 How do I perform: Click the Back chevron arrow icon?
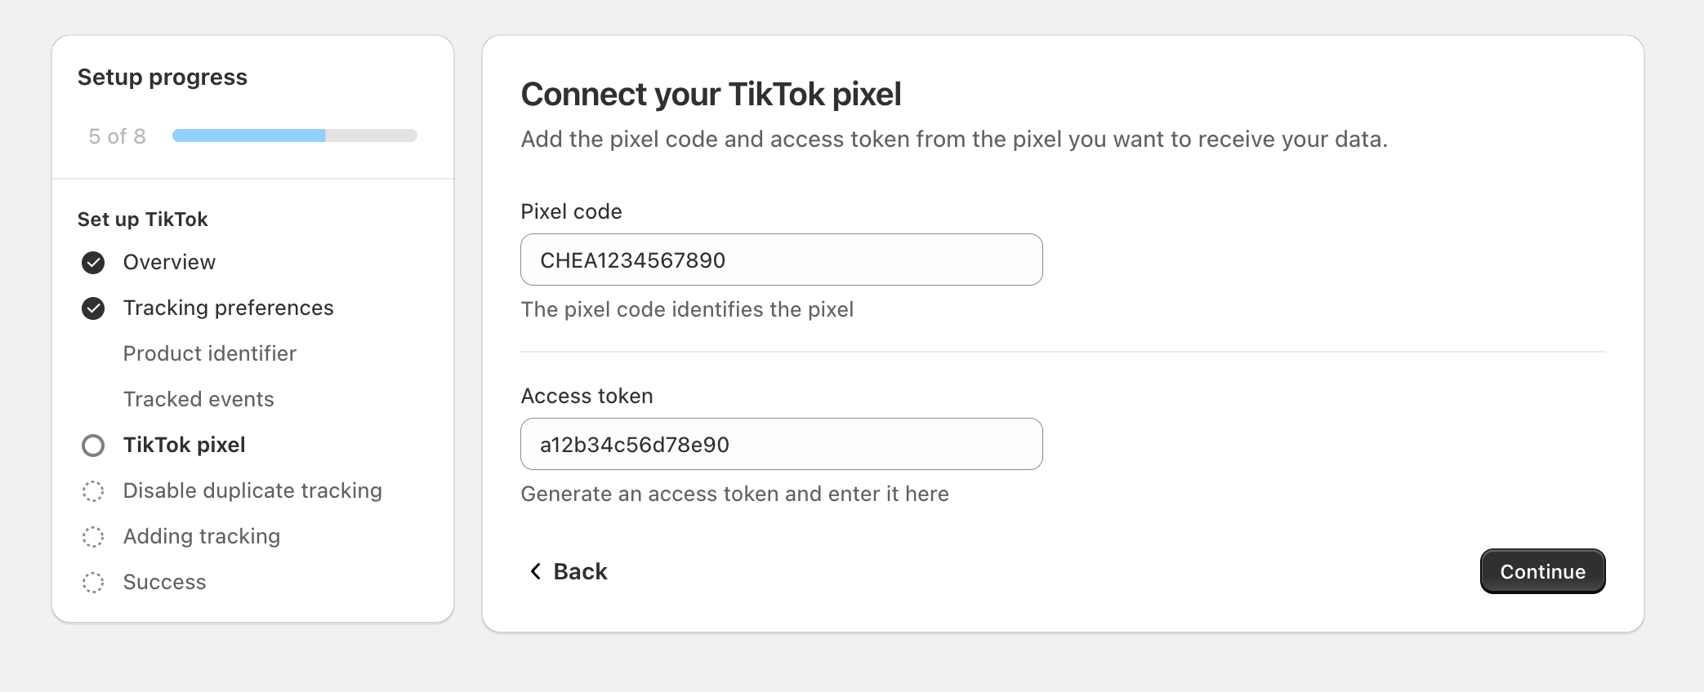point(535,571)
